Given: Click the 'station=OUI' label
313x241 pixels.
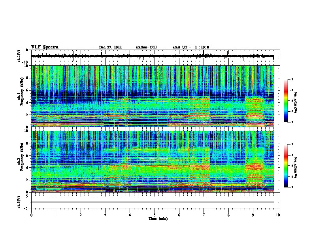Looking at the screenshot, I should pos(146,47).
